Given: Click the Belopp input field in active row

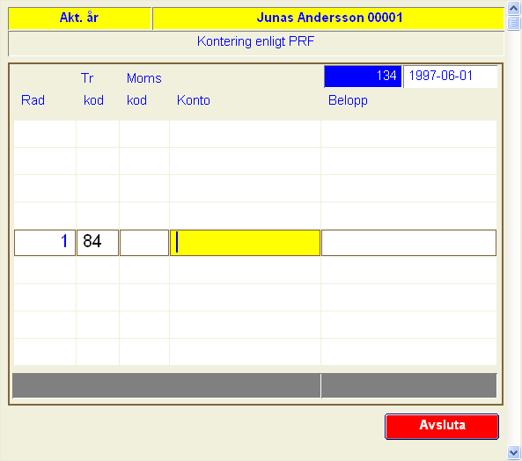Looking at the screenshot, I should coord(408,243).
